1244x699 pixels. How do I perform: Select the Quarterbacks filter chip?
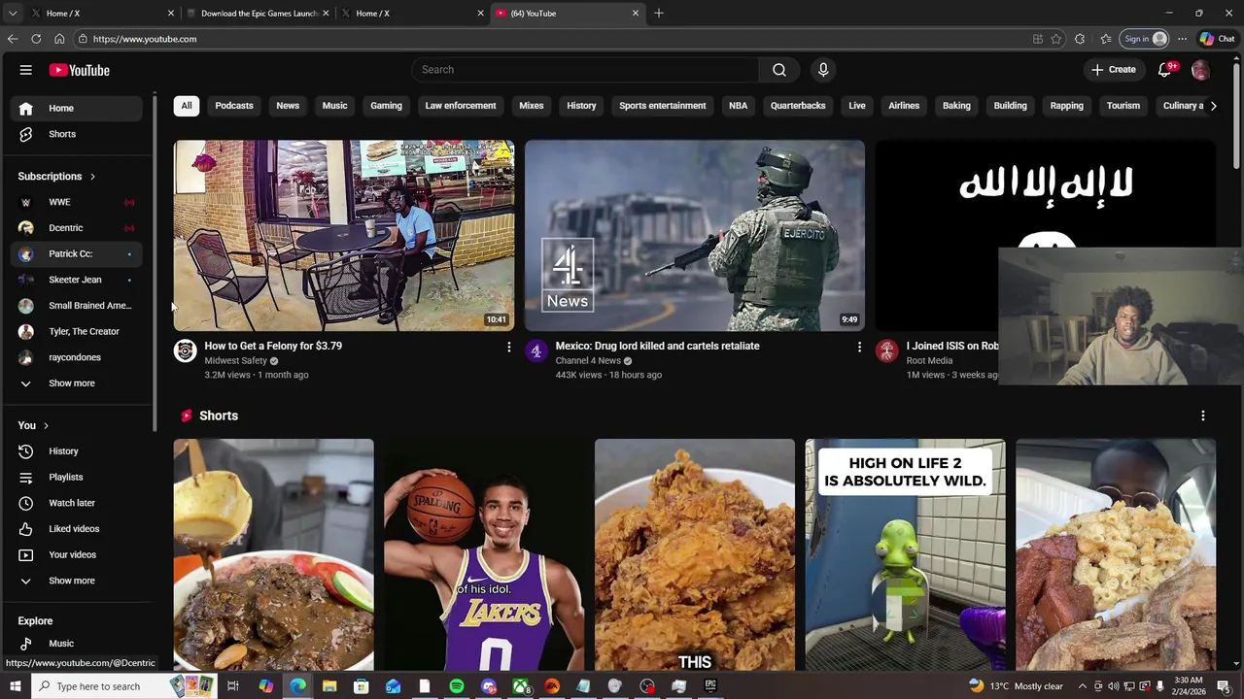coord(798,106)
